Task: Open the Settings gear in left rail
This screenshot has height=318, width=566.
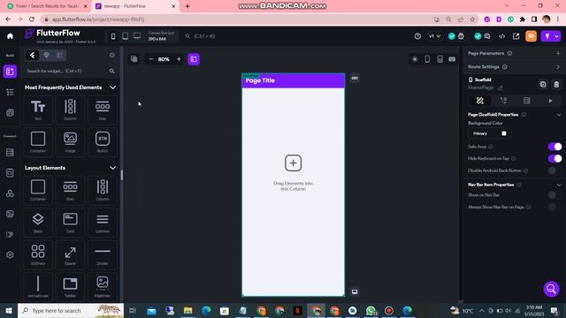Action: point(10,255)
